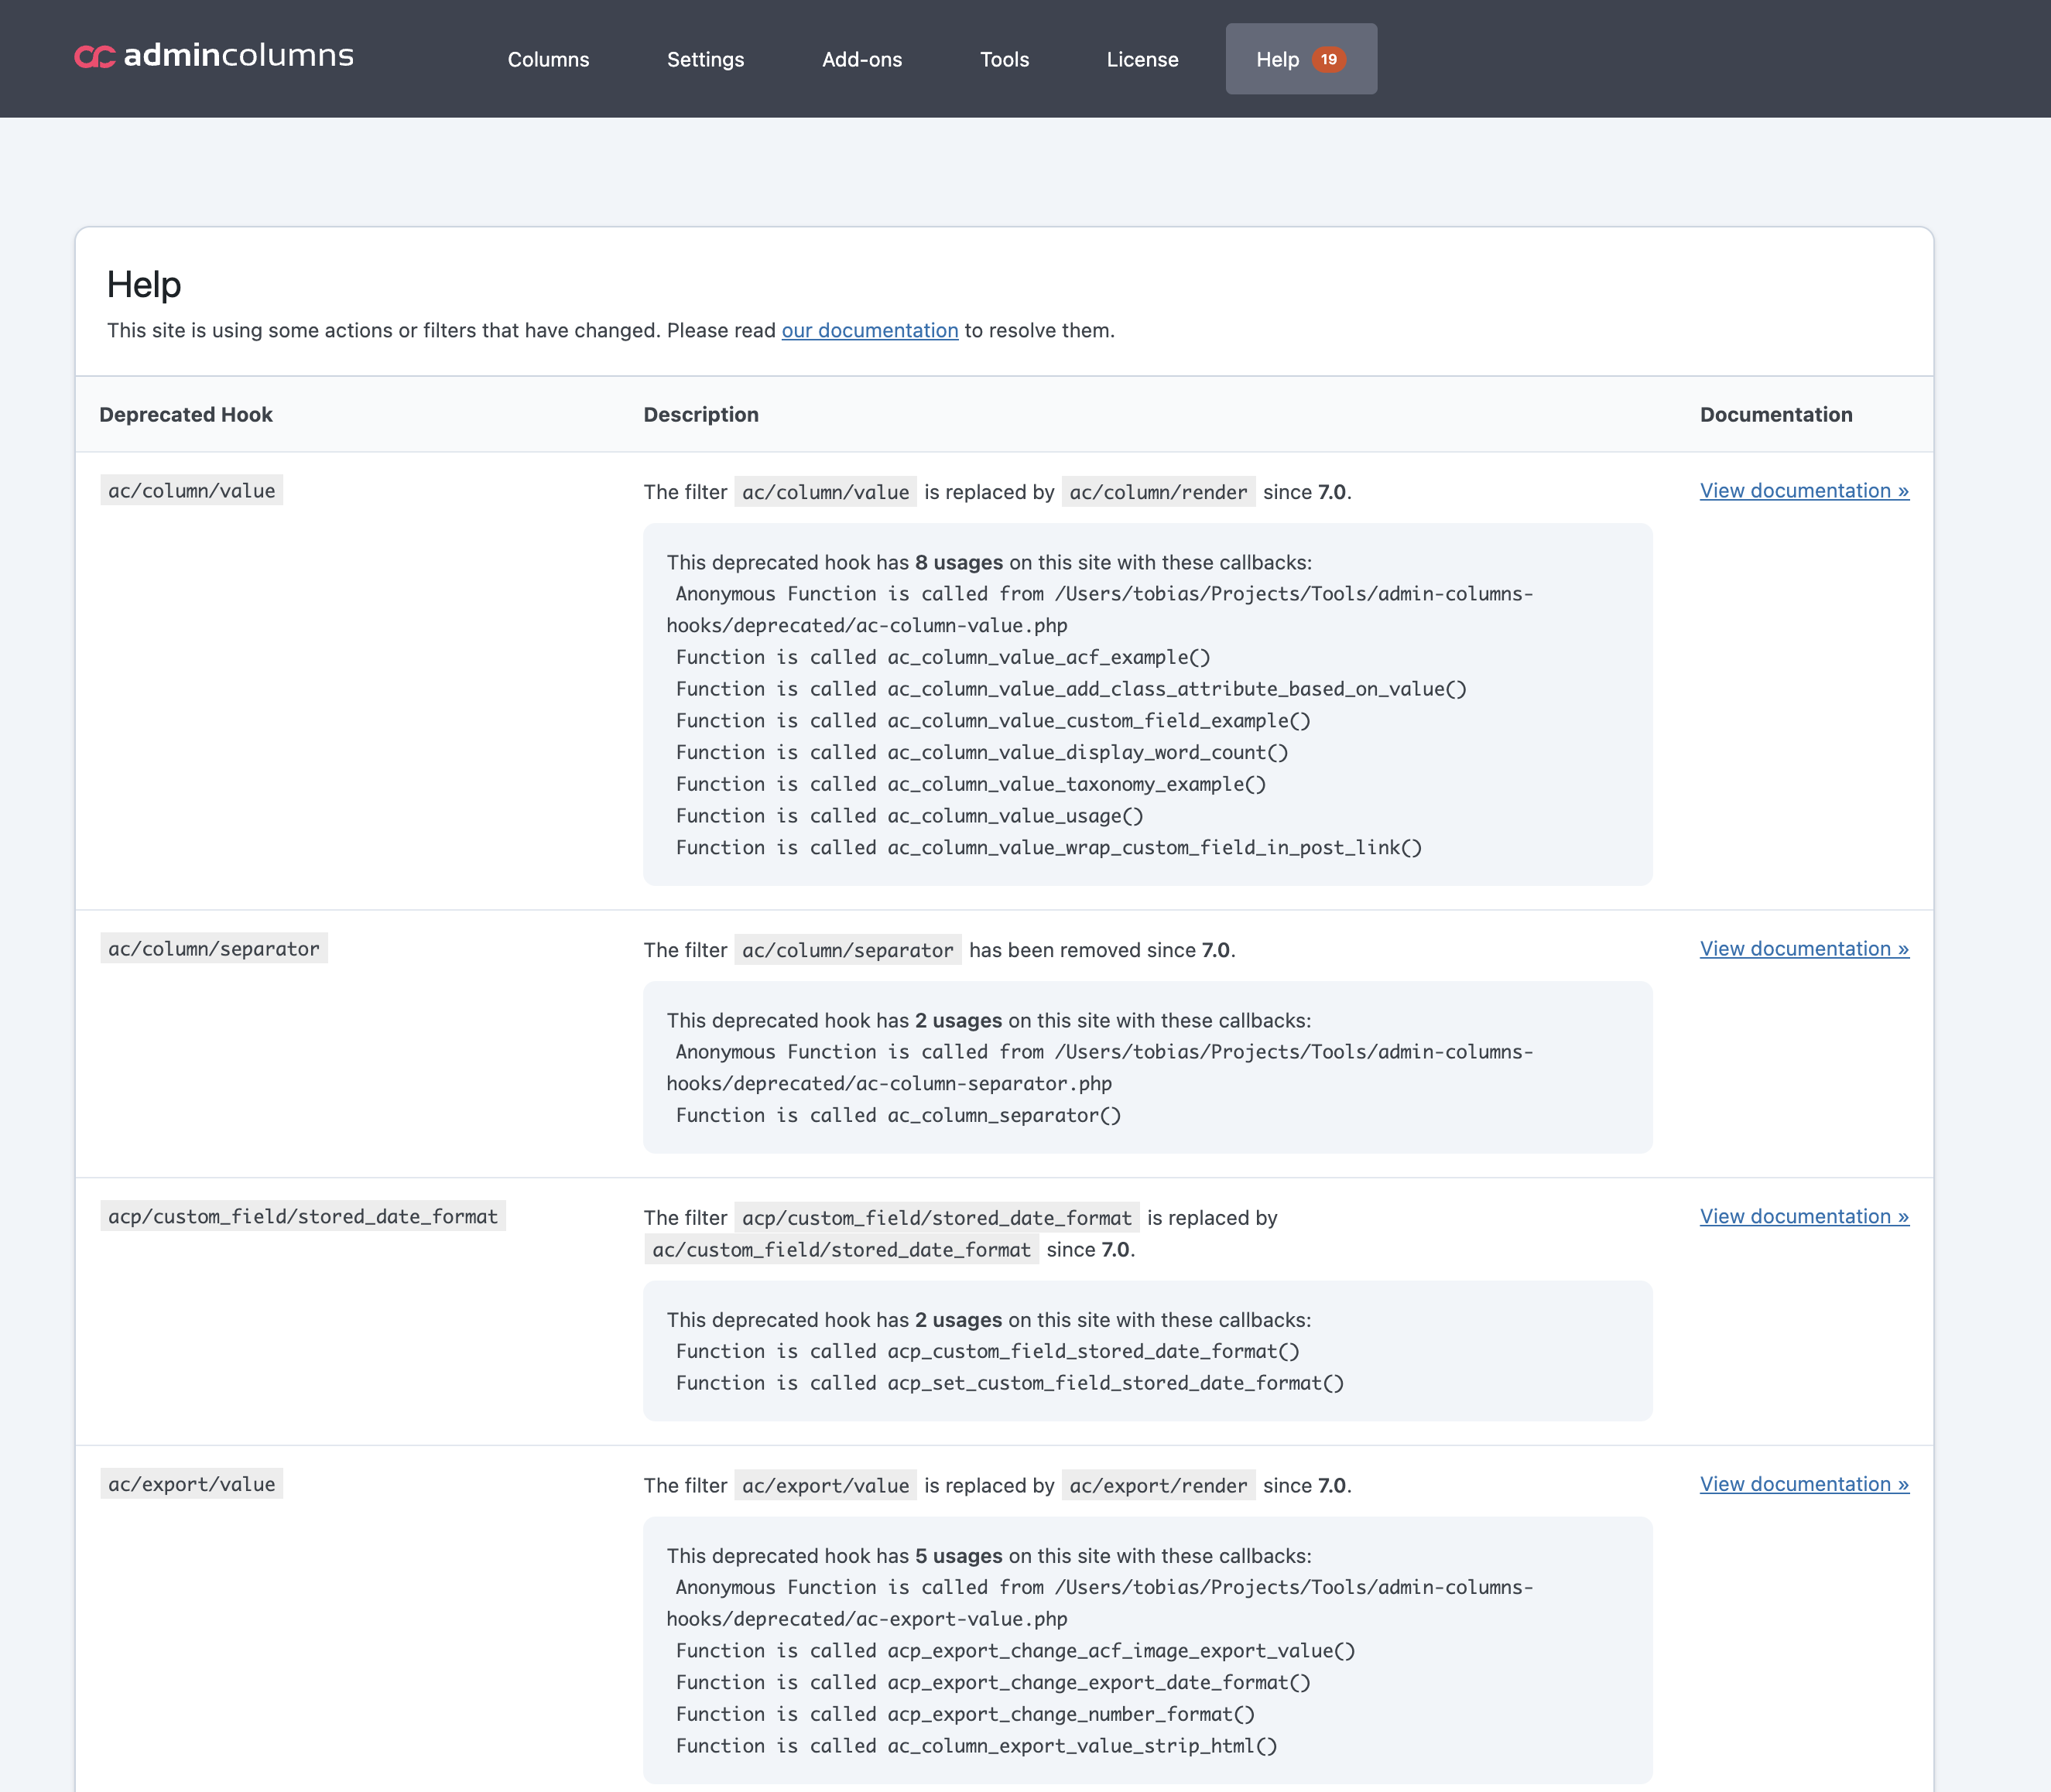Click the ac/export/value hook code label
This screenshot has width=2051, height=1792.
(191, 1484)
